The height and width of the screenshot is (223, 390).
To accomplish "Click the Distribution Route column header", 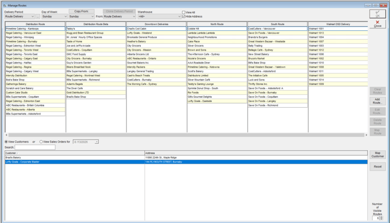I will point(36,24).
